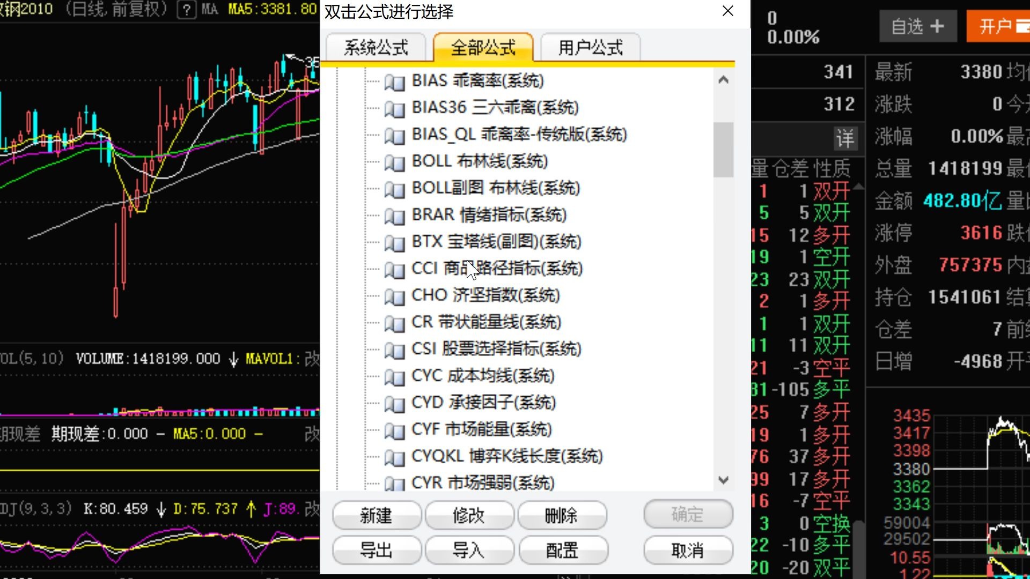Select BTX 宝塔线(副图)(系统) formula

coord(497,242)
